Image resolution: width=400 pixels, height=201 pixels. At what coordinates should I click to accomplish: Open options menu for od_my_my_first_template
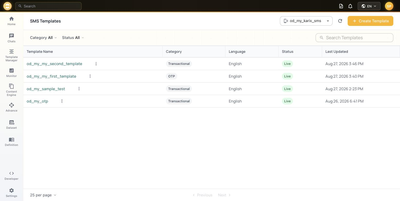click(90, 76)
